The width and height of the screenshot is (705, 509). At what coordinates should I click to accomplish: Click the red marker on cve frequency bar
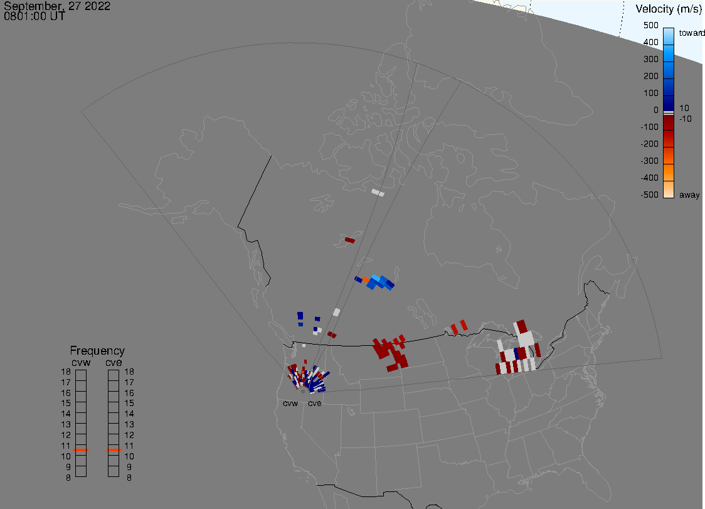point(114,450)
